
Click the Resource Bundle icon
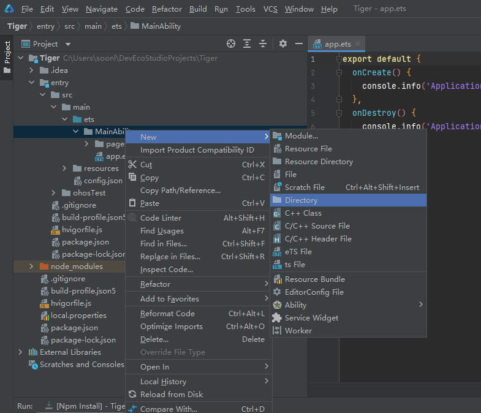[278, 279]
